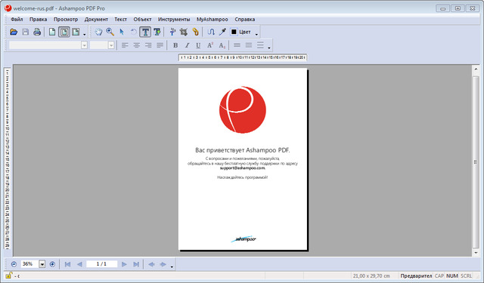The height and width of the screenshot is (283, 484).
Task: Open the Просмотр menu
Action: coord(66,20)
